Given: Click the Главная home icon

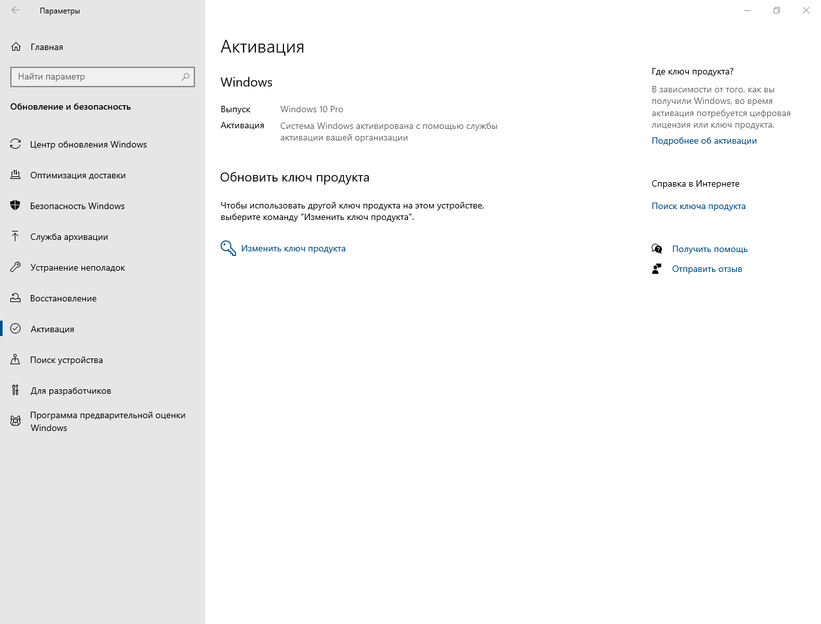Looking at the screenshot, I should (16, 47).
